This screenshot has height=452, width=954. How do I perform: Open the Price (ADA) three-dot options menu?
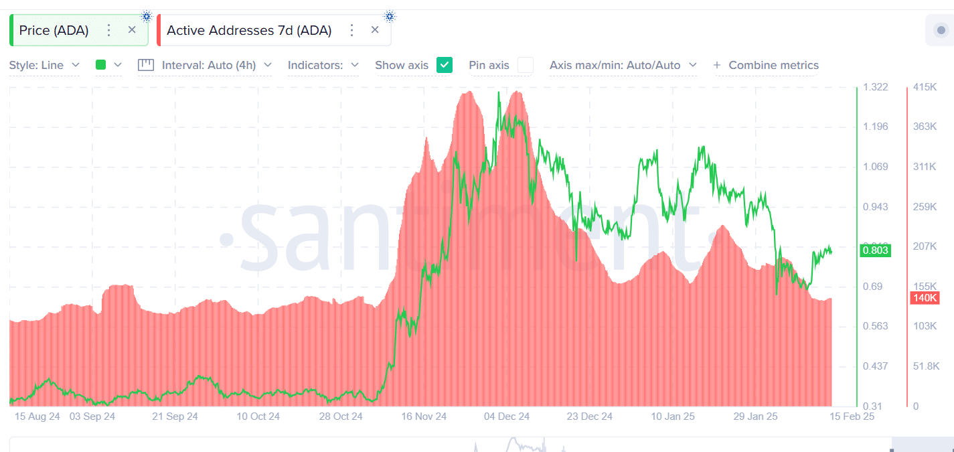click(x=109, y=30)
